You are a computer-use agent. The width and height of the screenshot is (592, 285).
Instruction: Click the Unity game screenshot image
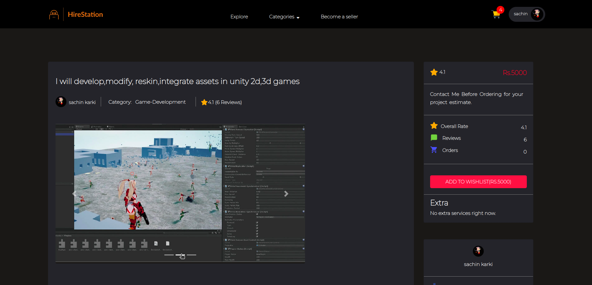[x=180, y=193]
